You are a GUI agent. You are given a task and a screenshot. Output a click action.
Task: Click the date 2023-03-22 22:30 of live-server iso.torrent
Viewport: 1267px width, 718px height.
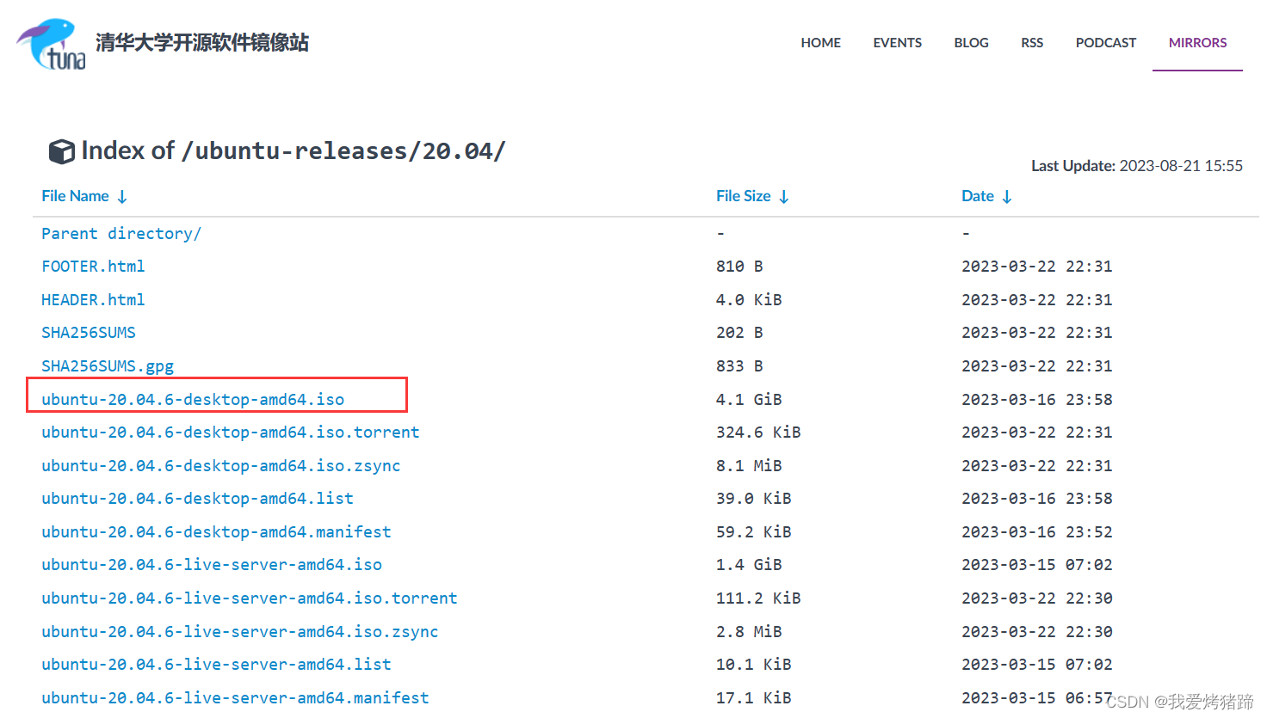(x=1037, y=598)
